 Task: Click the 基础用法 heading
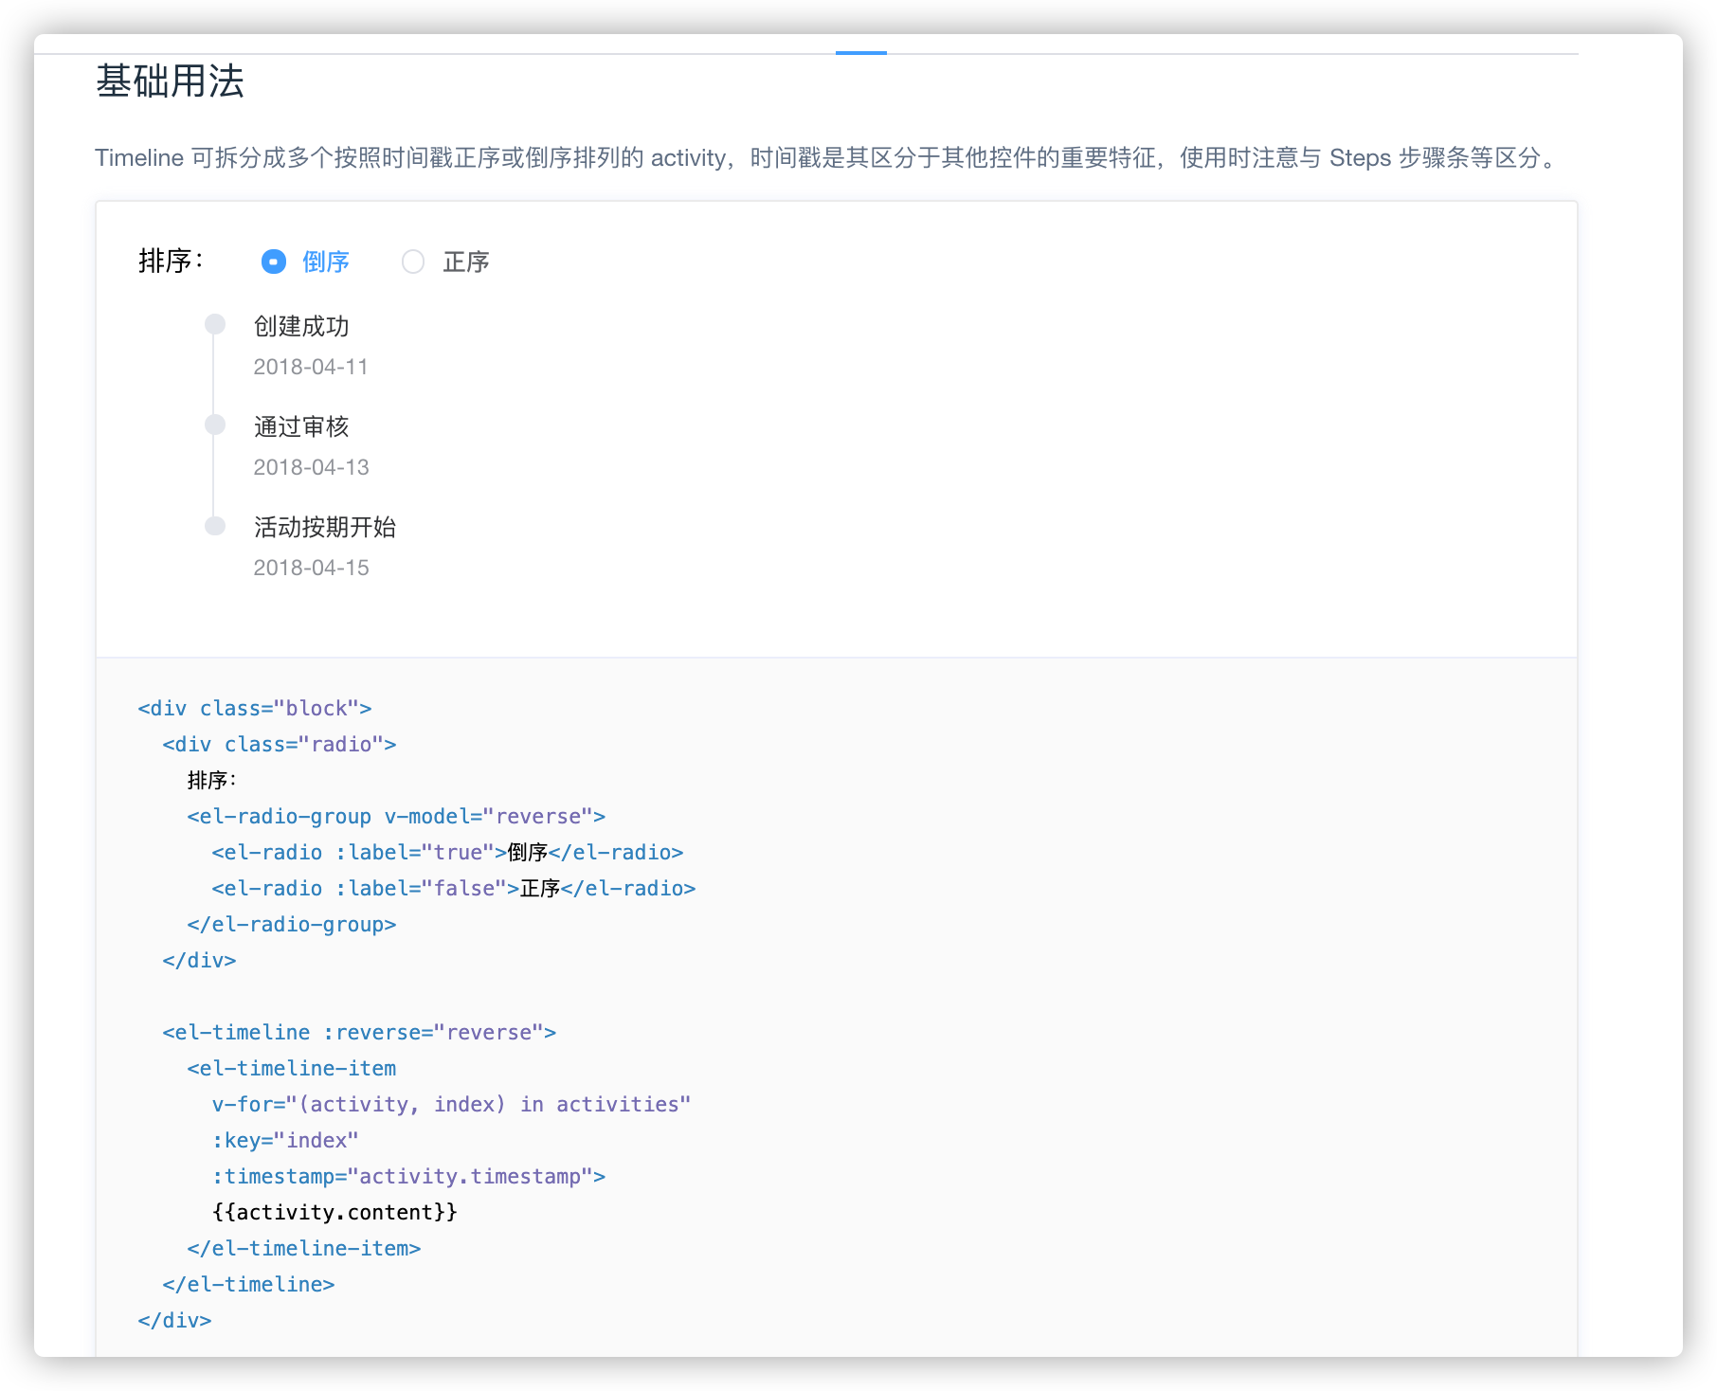tap(171, 81)
